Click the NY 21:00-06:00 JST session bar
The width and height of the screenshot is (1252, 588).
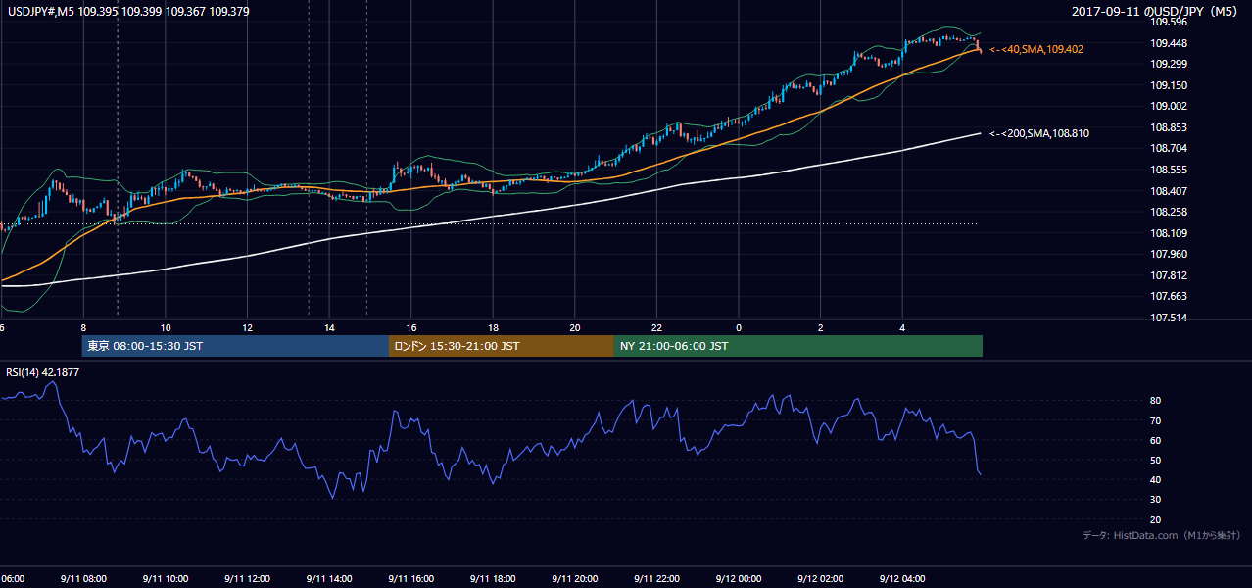click(x=798, y=346)
